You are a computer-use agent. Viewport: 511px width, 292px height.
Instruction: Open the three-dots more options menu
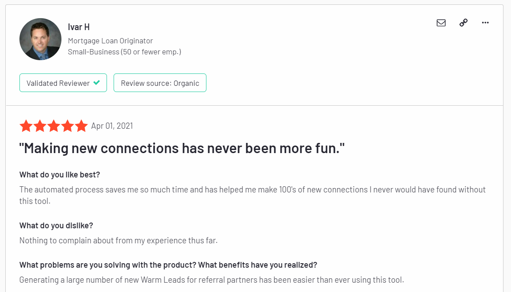[485, 23]
